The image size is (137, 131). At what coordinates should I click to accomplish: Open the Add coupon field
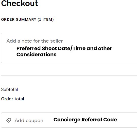click(x=69, y=120)
